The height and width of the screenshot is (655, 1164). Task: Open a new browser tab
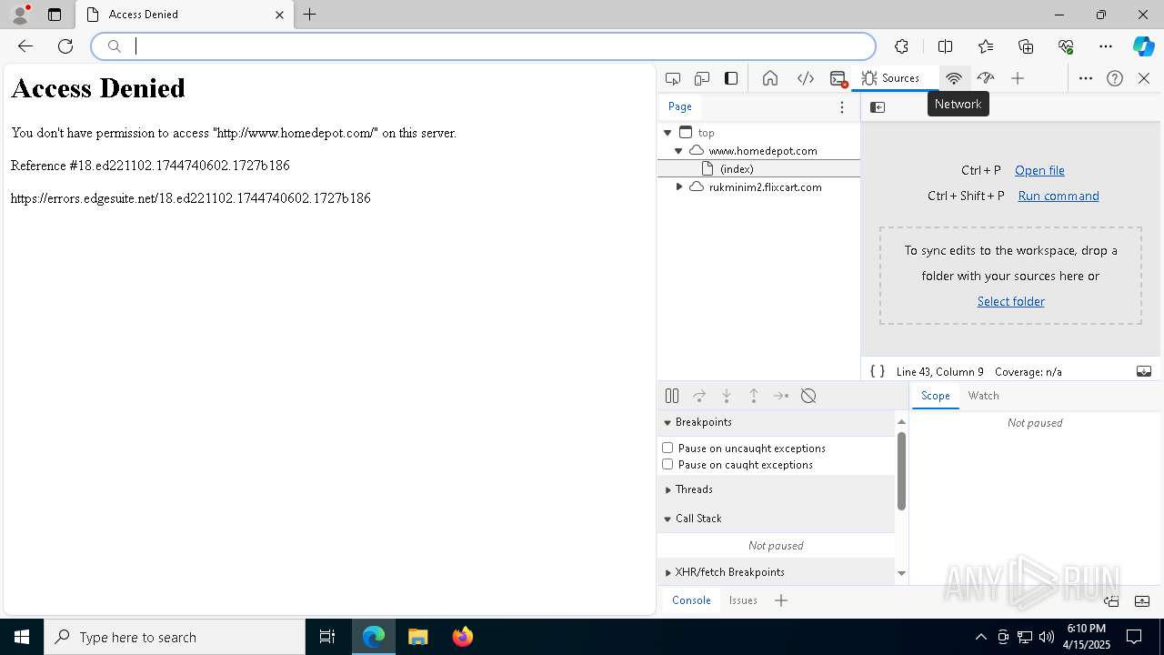coord(310,15)
